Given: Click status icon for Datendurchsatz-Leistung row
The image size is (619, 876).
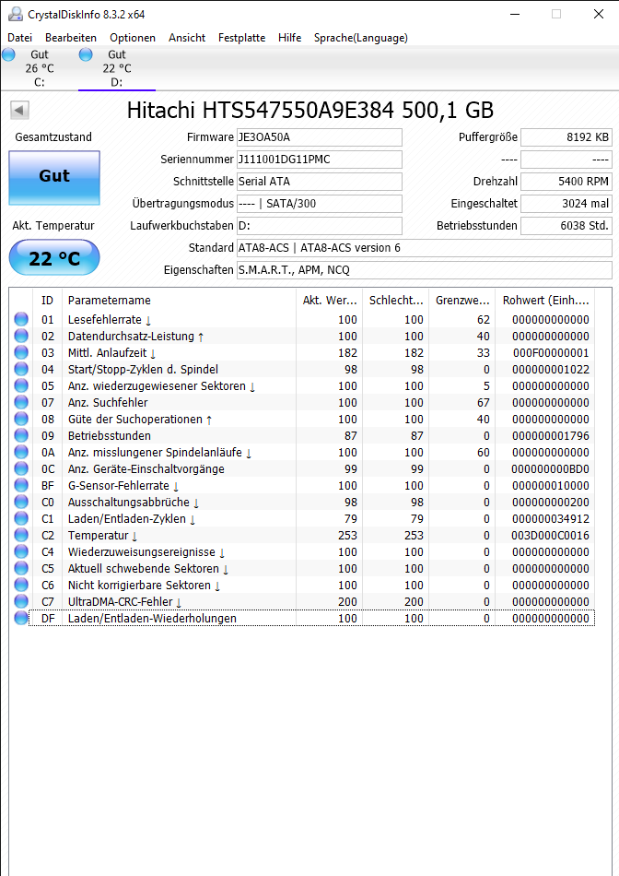Looking at the screenshot, I should pos(21,337).
